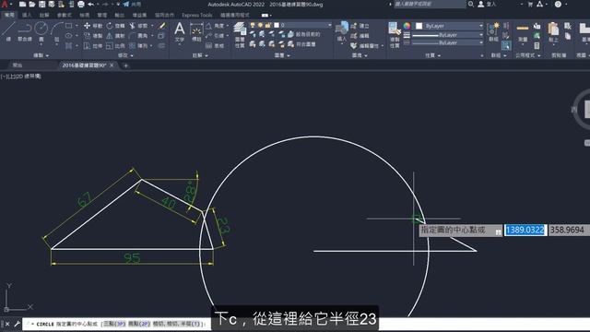The height and width of the screenshot is (332, 590).
Task: Click the Share button in title bar
Action: pos(132,4)
